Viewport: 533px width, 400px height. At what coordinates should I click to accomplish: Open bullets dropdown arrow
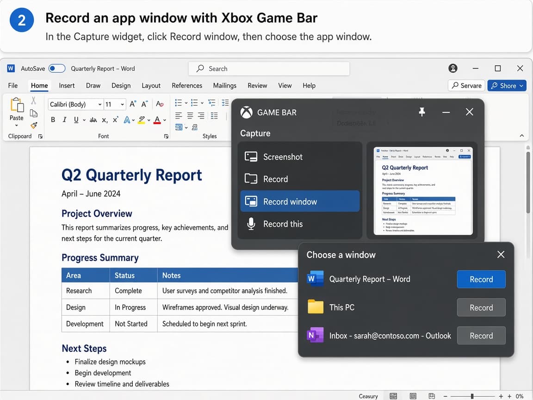[186, 103]
